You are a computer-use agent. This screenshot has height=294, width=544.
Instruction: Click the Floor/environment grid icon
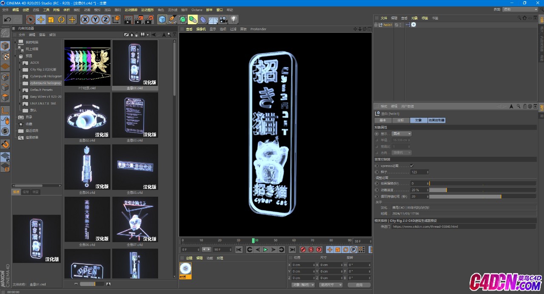(213, 20)
